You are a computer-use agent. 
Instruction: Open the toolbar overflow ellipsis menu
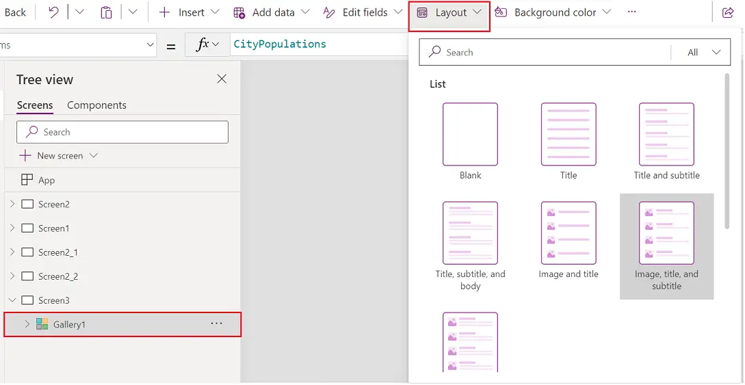click(631, 12)
